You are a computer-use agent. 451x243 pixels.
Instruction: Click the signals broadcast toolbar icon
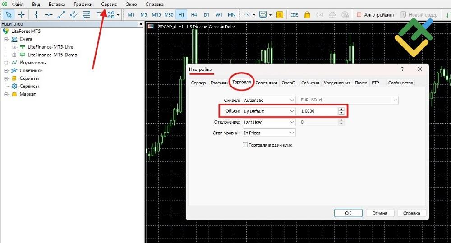click(320, 15)
